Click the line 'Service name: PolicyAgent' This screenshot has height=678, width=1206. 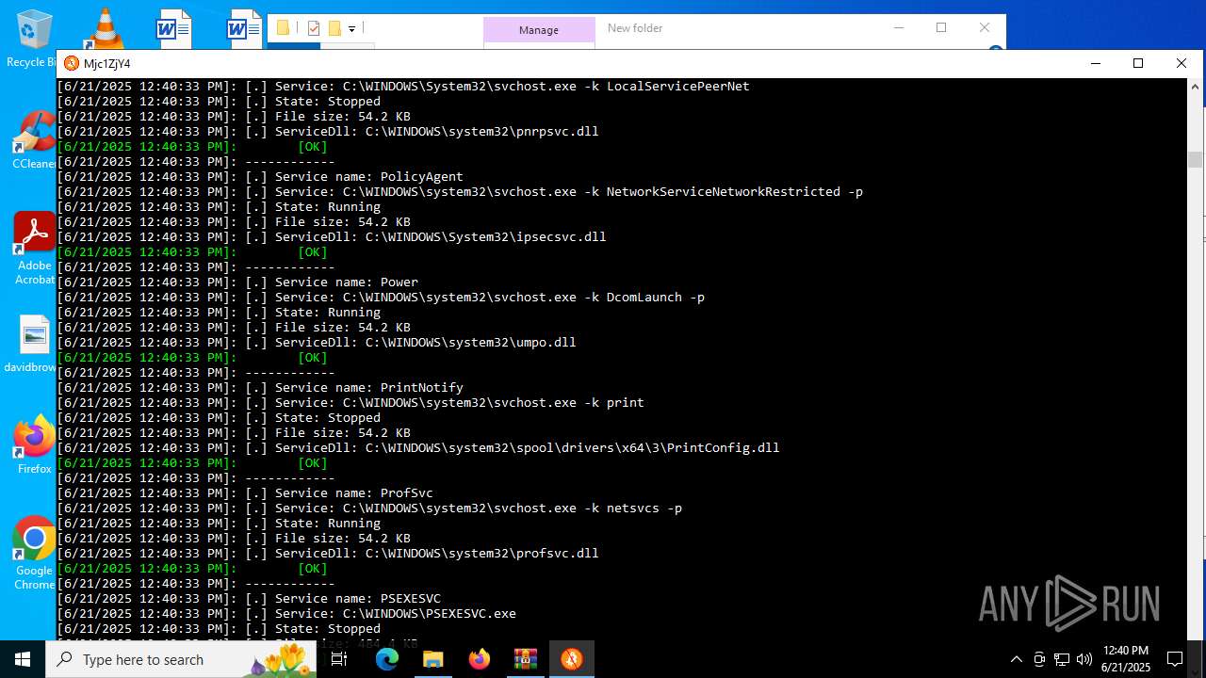260,176
